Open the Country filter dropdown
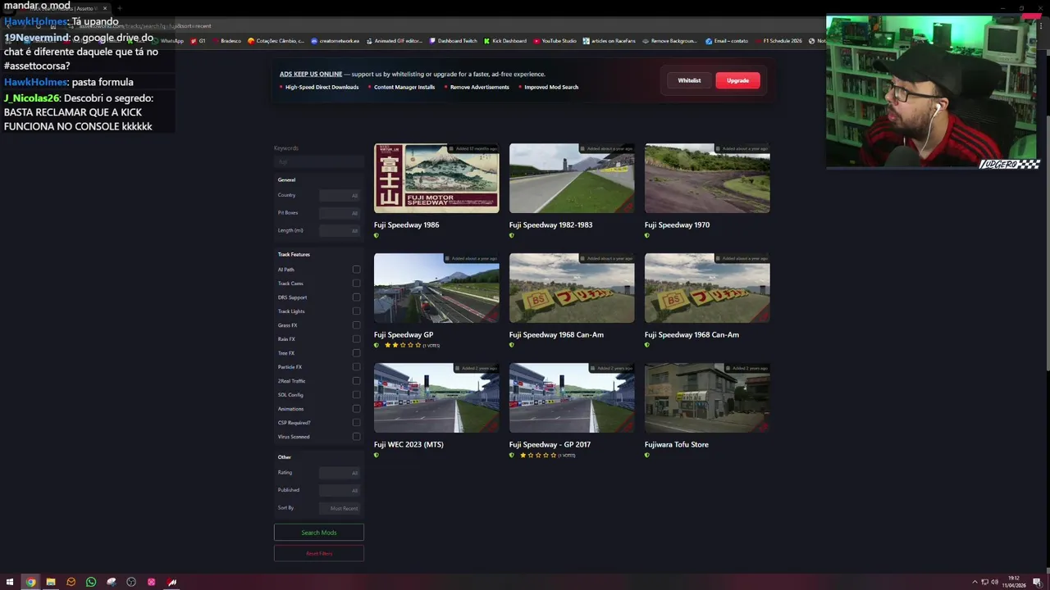 coord(340,196)
